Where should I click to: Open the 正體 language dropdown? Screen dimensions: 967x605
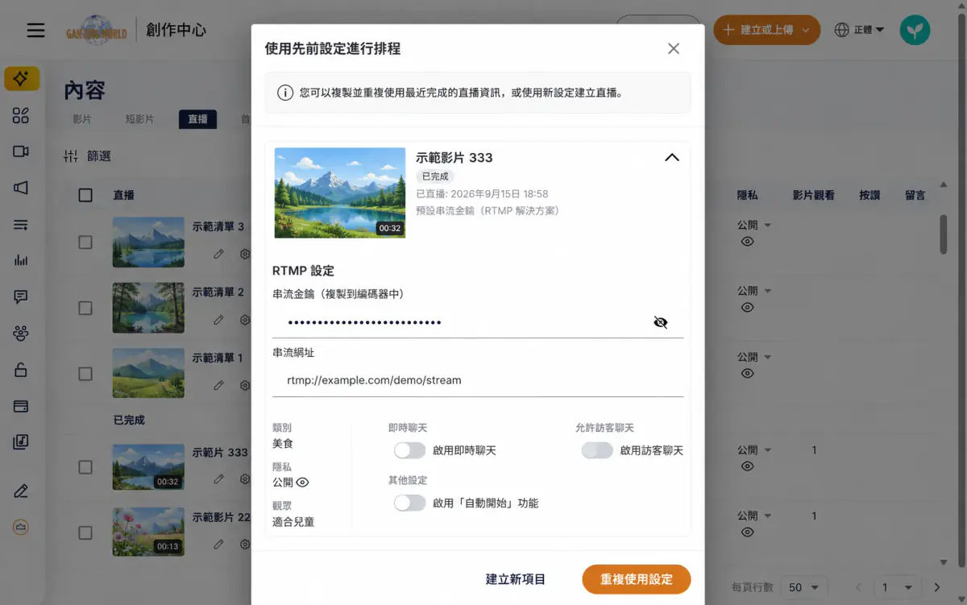pos(859,30)
